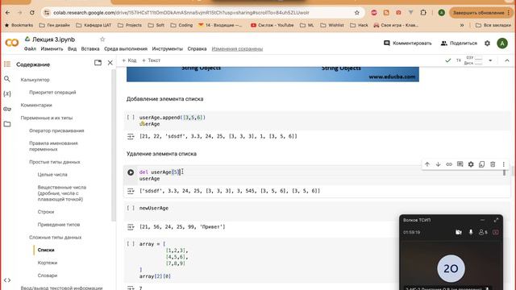Open the Среда выполнения menu

pyautogui.click(x=126, y=48)
